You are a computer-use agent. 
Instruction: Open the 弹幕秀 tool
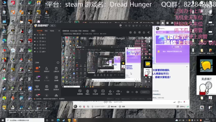pyautogui.click(x=46, y=88)
